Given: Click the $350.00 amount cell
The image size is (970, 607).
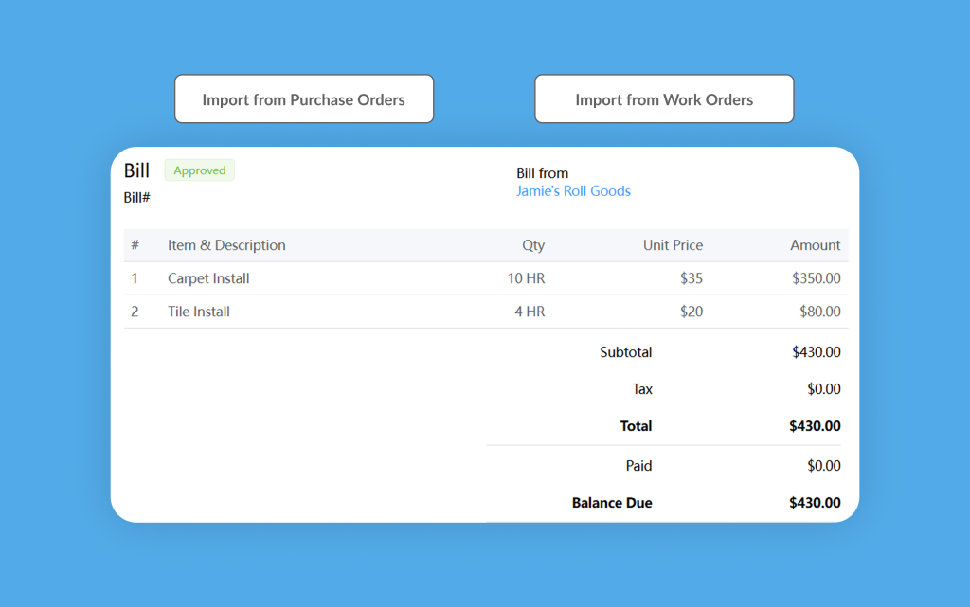Looking at the screenshot, I should pyautogui.click(x=816, y=278).
